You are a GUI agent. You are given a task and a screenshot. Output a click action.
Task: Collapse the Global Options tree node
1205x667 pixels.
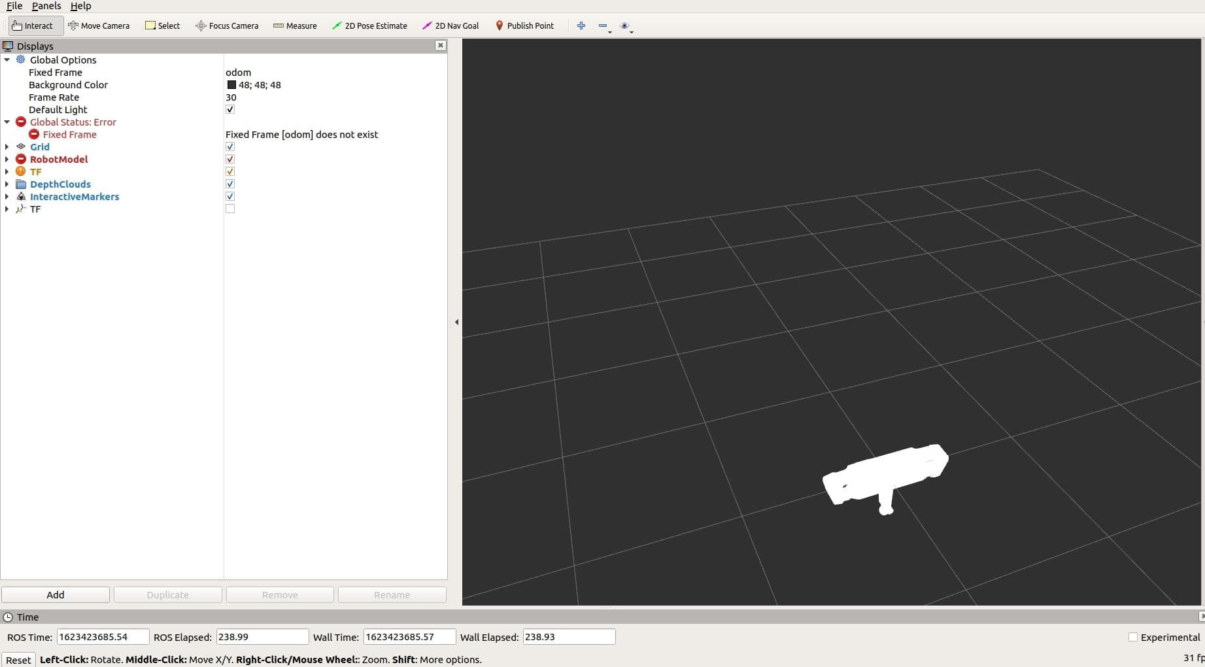click(x=7, y=60)
